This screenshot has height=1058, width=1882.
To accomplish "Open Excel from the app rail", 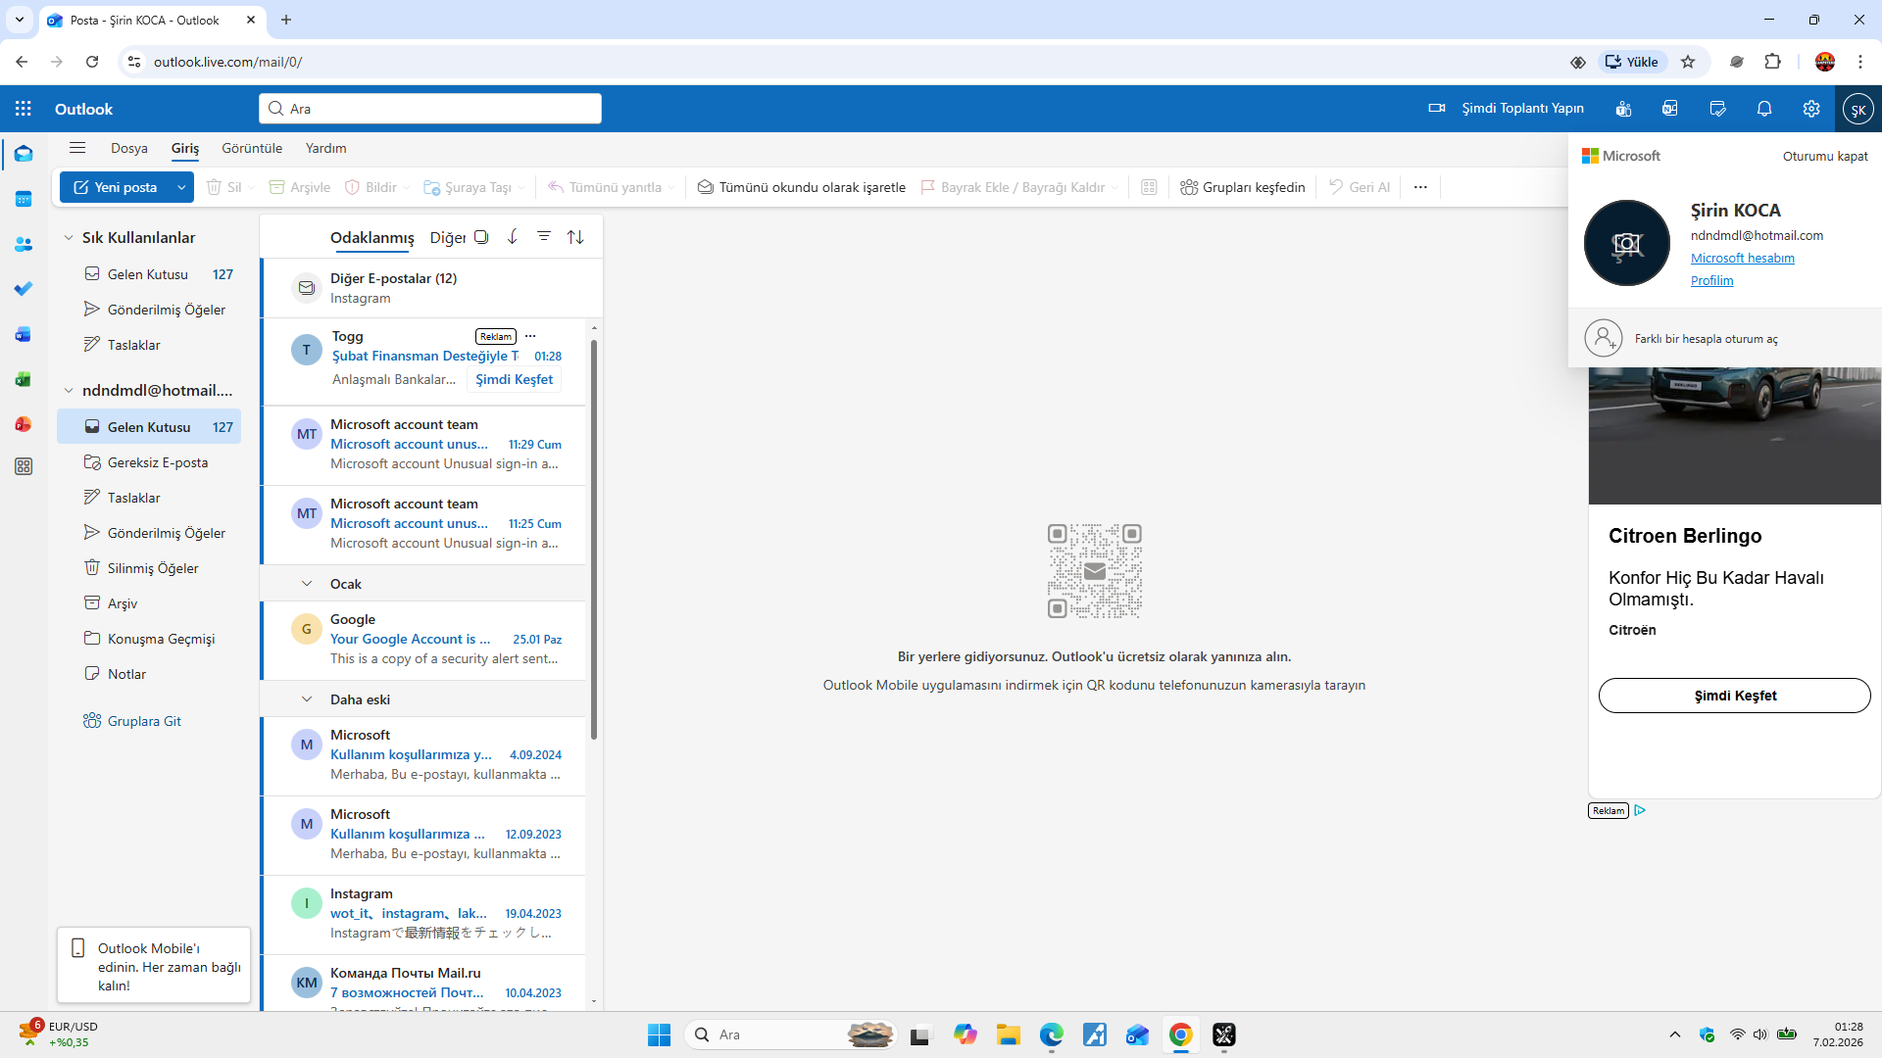I will (24, 379).
